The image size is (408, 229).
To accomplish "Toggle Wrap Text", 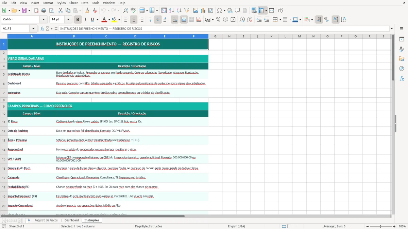I will point(174,20).
